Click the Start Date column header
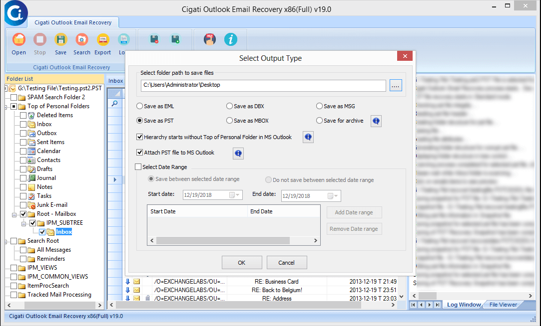The height and width of the screenshot is (326, 541). coord(197,211)
